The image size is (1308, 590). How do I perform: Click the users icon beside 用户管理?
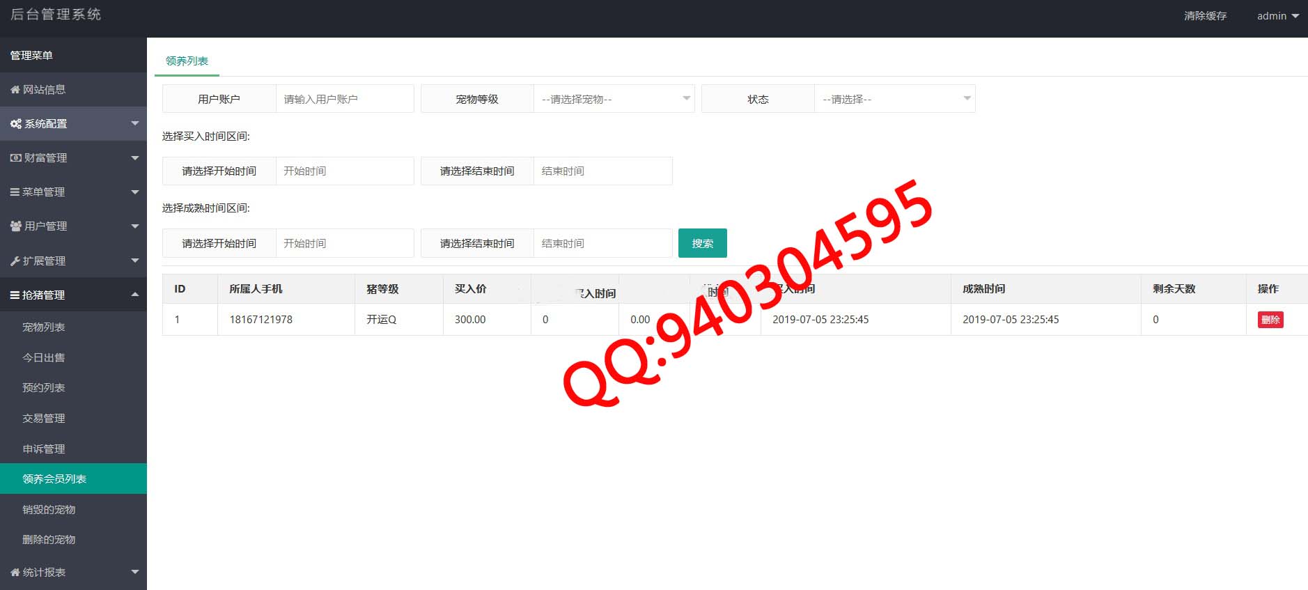15,226
